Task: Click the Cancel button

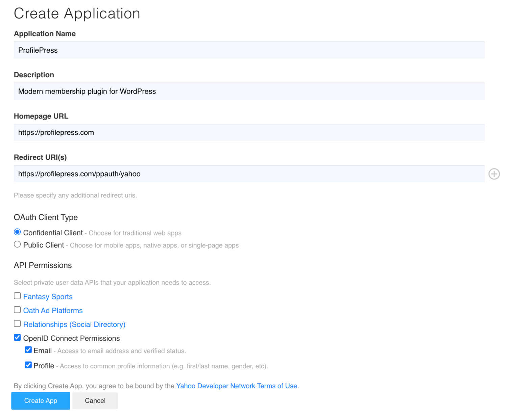Action: [95, 401]
